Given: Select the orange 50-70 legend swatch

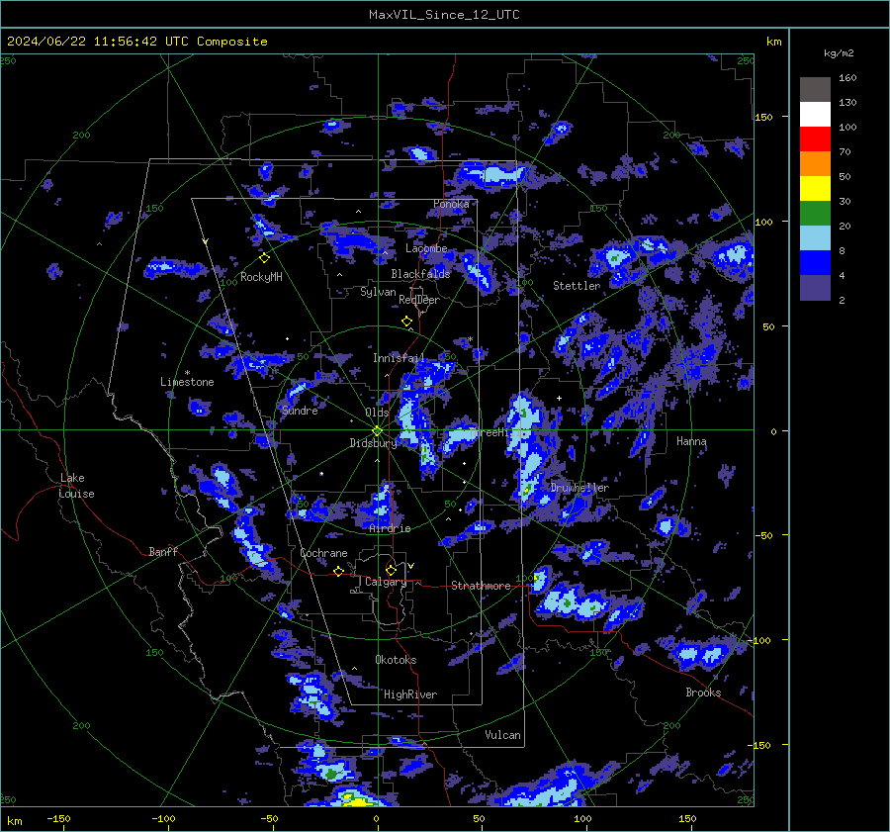Looking at the screenshot, I should pos(815,163).
